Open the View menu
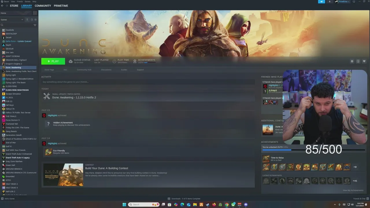The width and height of the screenshot is (370, 208). pyautogui.click(x=13, y=1)
